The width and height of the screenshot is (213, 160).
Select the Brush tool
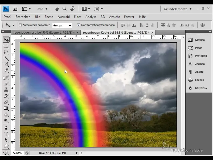coord(6,83)
